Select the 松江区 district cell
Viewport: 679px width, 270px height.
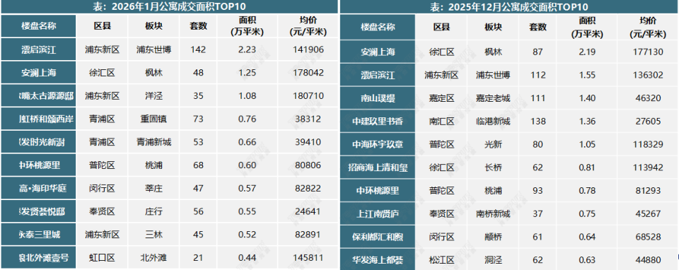tap(441, 260)
